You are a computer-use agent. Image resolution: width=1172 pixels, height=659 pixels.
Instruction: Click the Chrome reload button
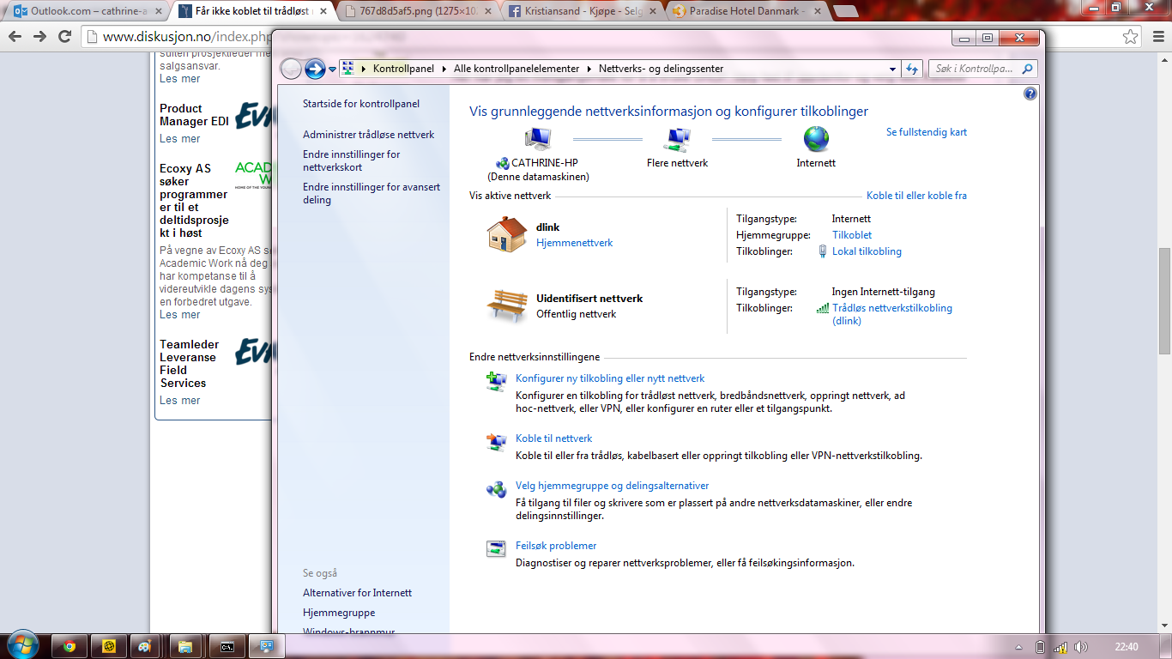click(x=64, y=37)
